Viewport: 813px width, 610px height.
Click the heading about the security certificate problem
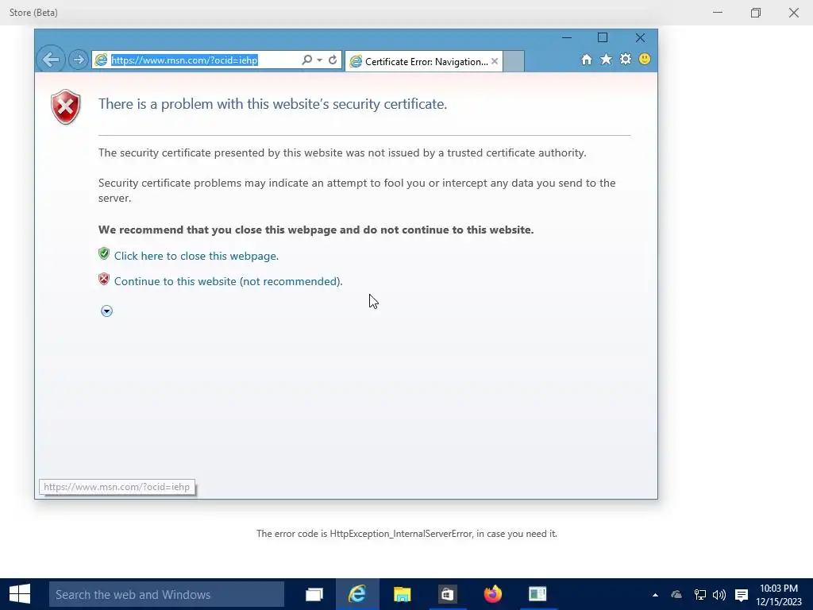coord(273,104)
